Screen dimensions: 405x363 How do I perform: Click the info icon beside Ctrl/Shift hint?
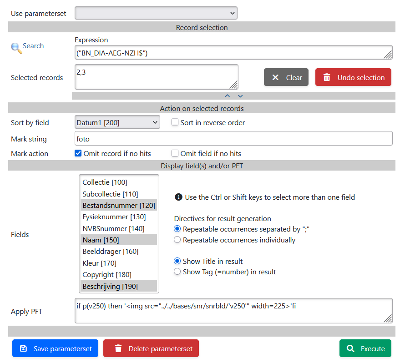click(178, 197)
